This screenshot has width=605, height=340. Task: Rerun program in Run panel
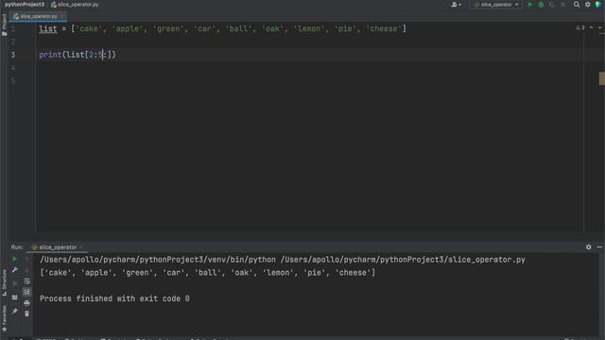pos(15,259)
